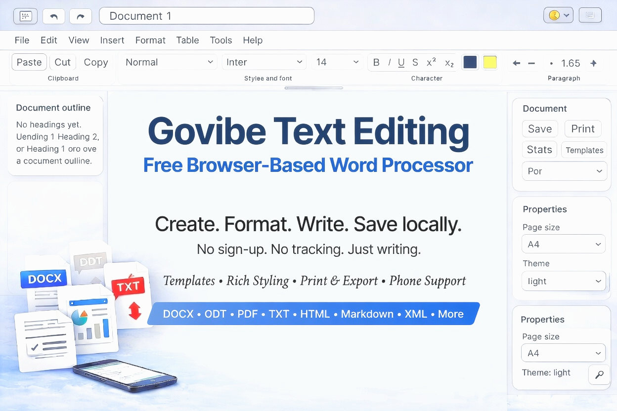This screenshot has height=411, width=617.
Task: Toggle bold formatting
Action: point(376,62)
